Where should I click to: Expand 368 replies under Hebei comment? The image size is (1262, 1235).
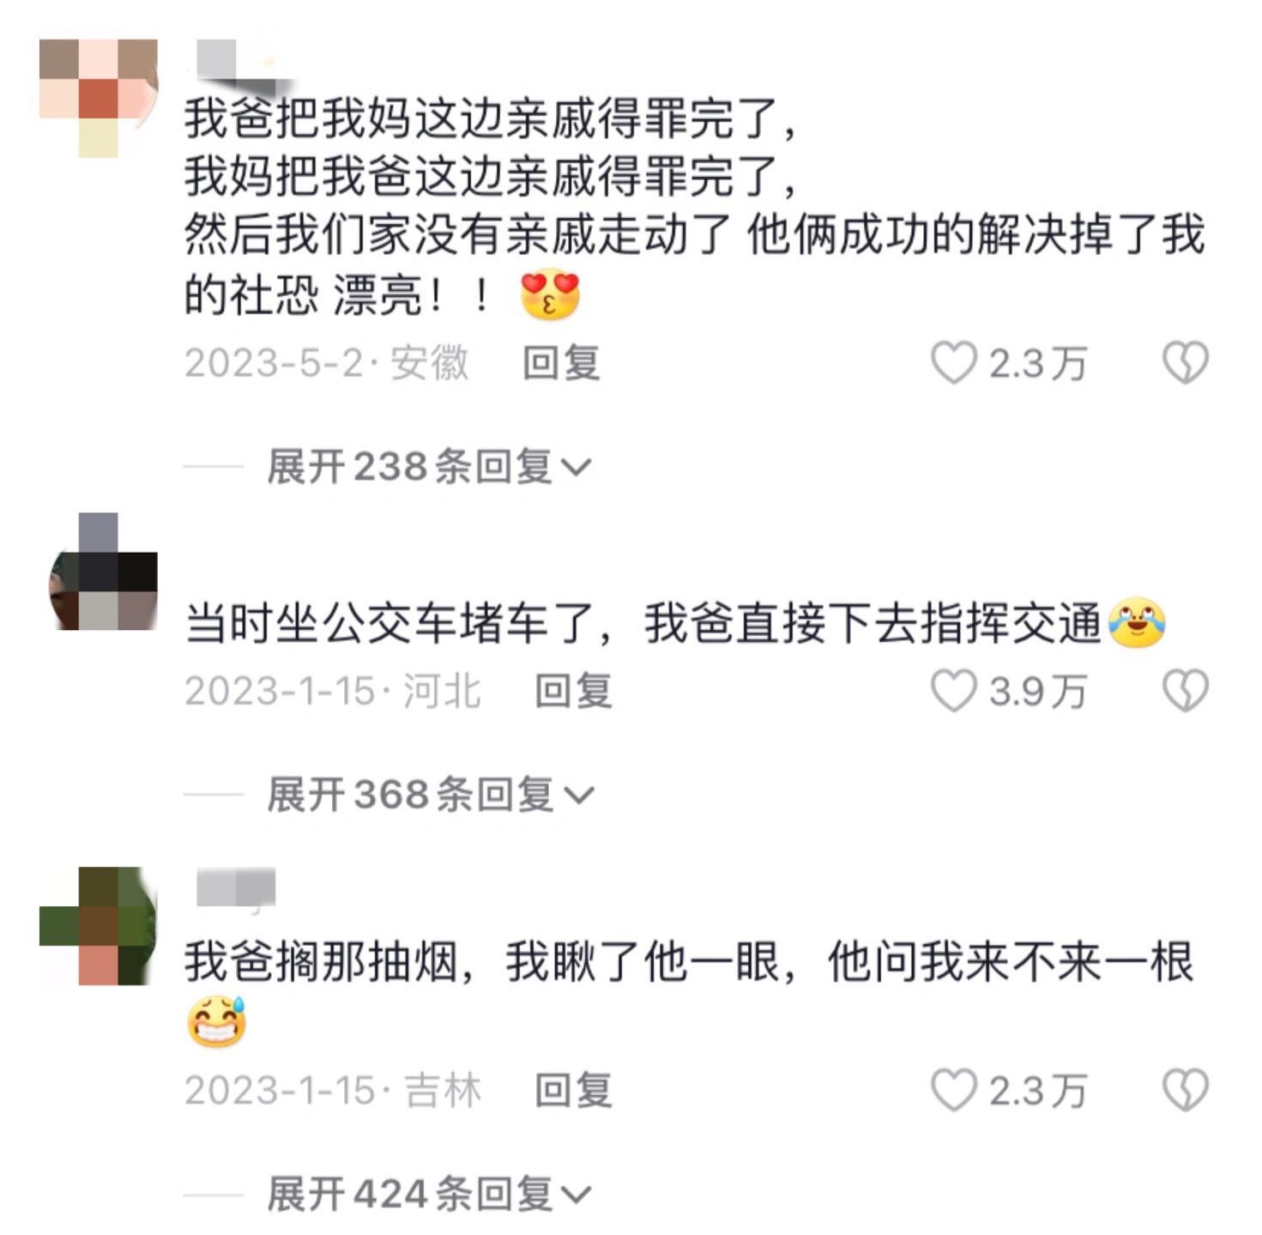click(x=429, y=794)
